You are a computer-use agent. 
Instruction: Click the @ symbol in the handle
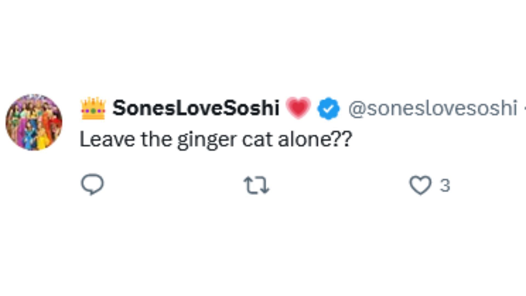click(357, 109)
